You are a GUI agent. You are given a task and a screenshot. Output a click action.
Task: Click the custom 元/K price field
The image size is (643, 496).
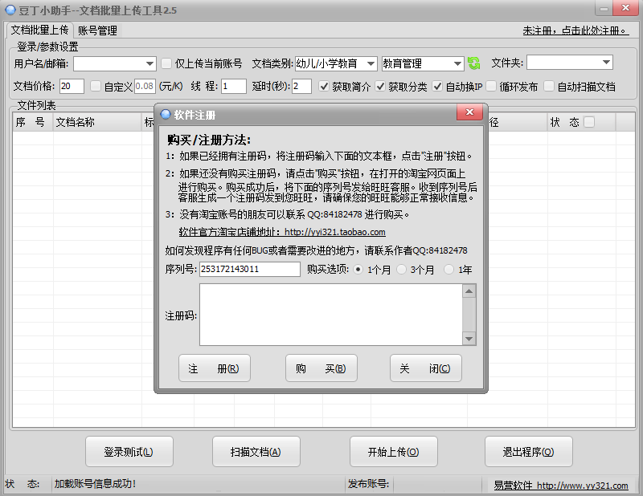[145, 86]
